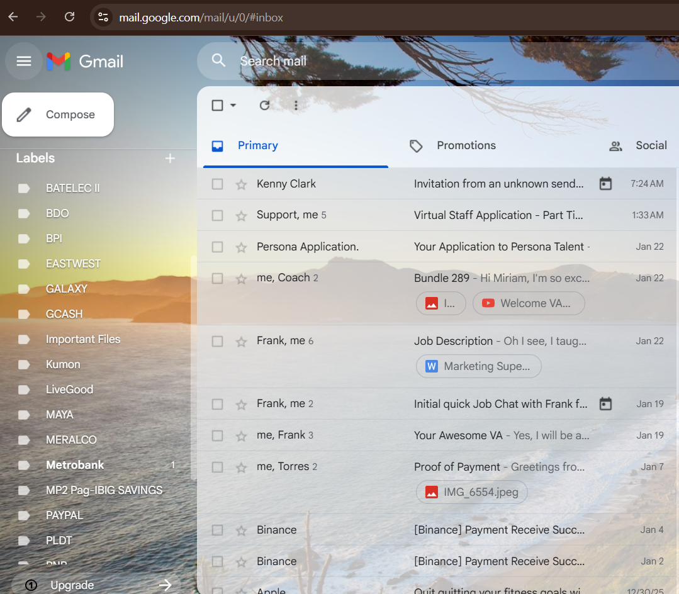The height and width of the screenshot is (594, 679).
Task: Click the browser address bar URL
Action: point(201,18)
